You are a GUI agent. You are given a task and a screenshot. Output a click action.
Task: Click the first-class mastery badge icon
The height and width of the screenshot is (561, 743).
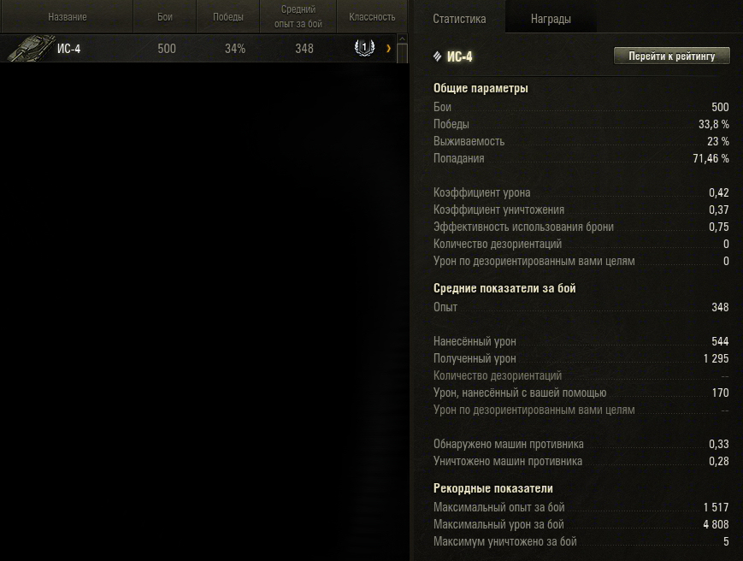(364, 47)
